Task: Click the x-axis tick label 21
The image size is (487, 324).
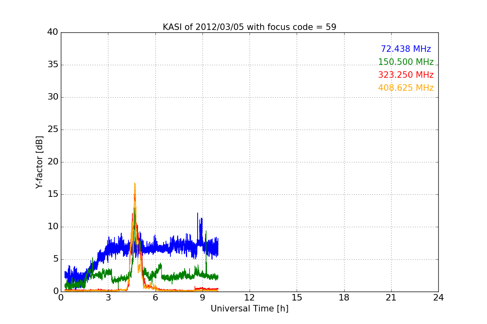Action: click(391, 297)
